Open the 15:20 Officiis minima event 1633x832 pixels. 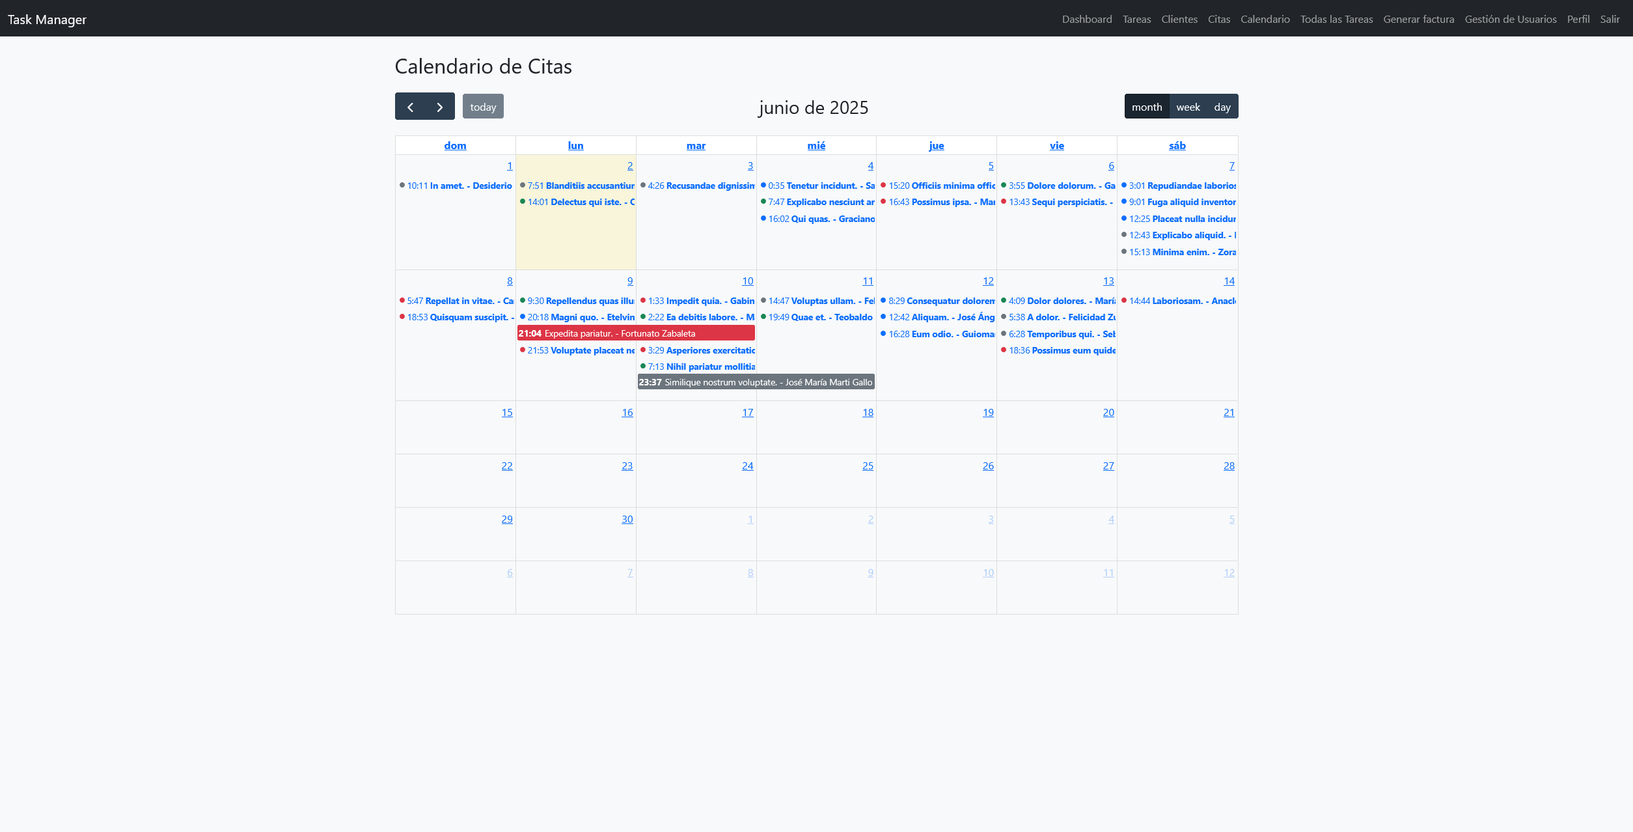click(937, 186)
